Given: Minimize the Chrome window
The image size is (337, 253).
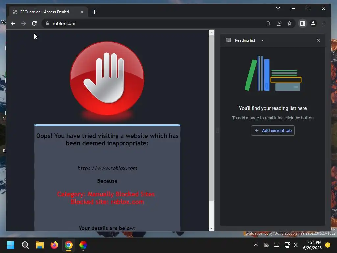Looking at the screenshot, I should pyautogui.click(x=293, y=8).
